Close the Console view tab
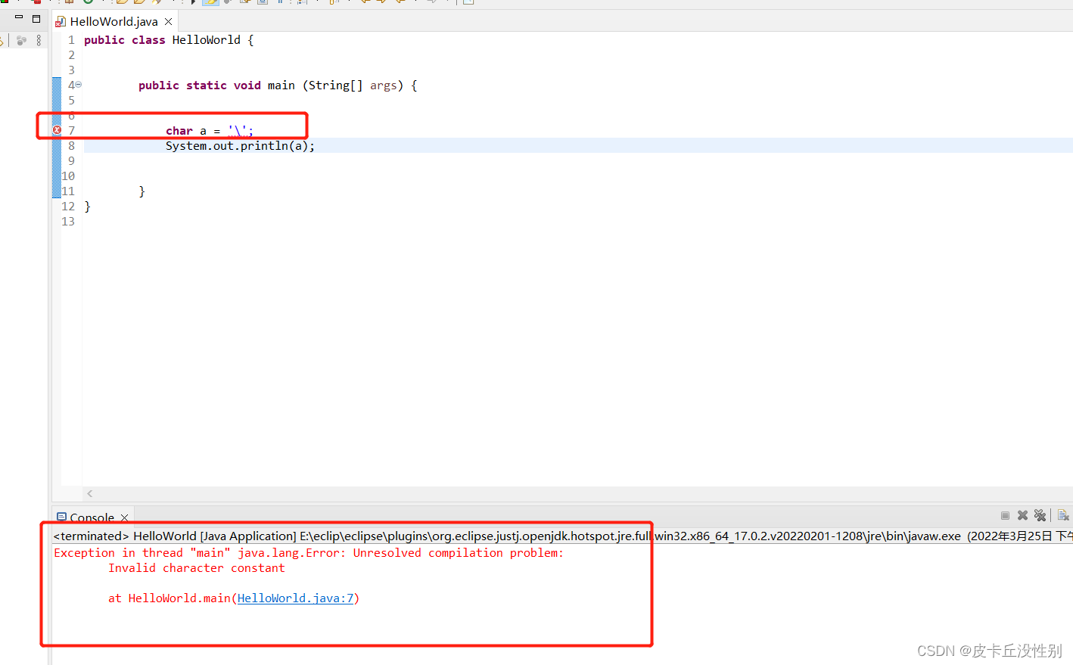1073x665 pixels. pos(124,517)
